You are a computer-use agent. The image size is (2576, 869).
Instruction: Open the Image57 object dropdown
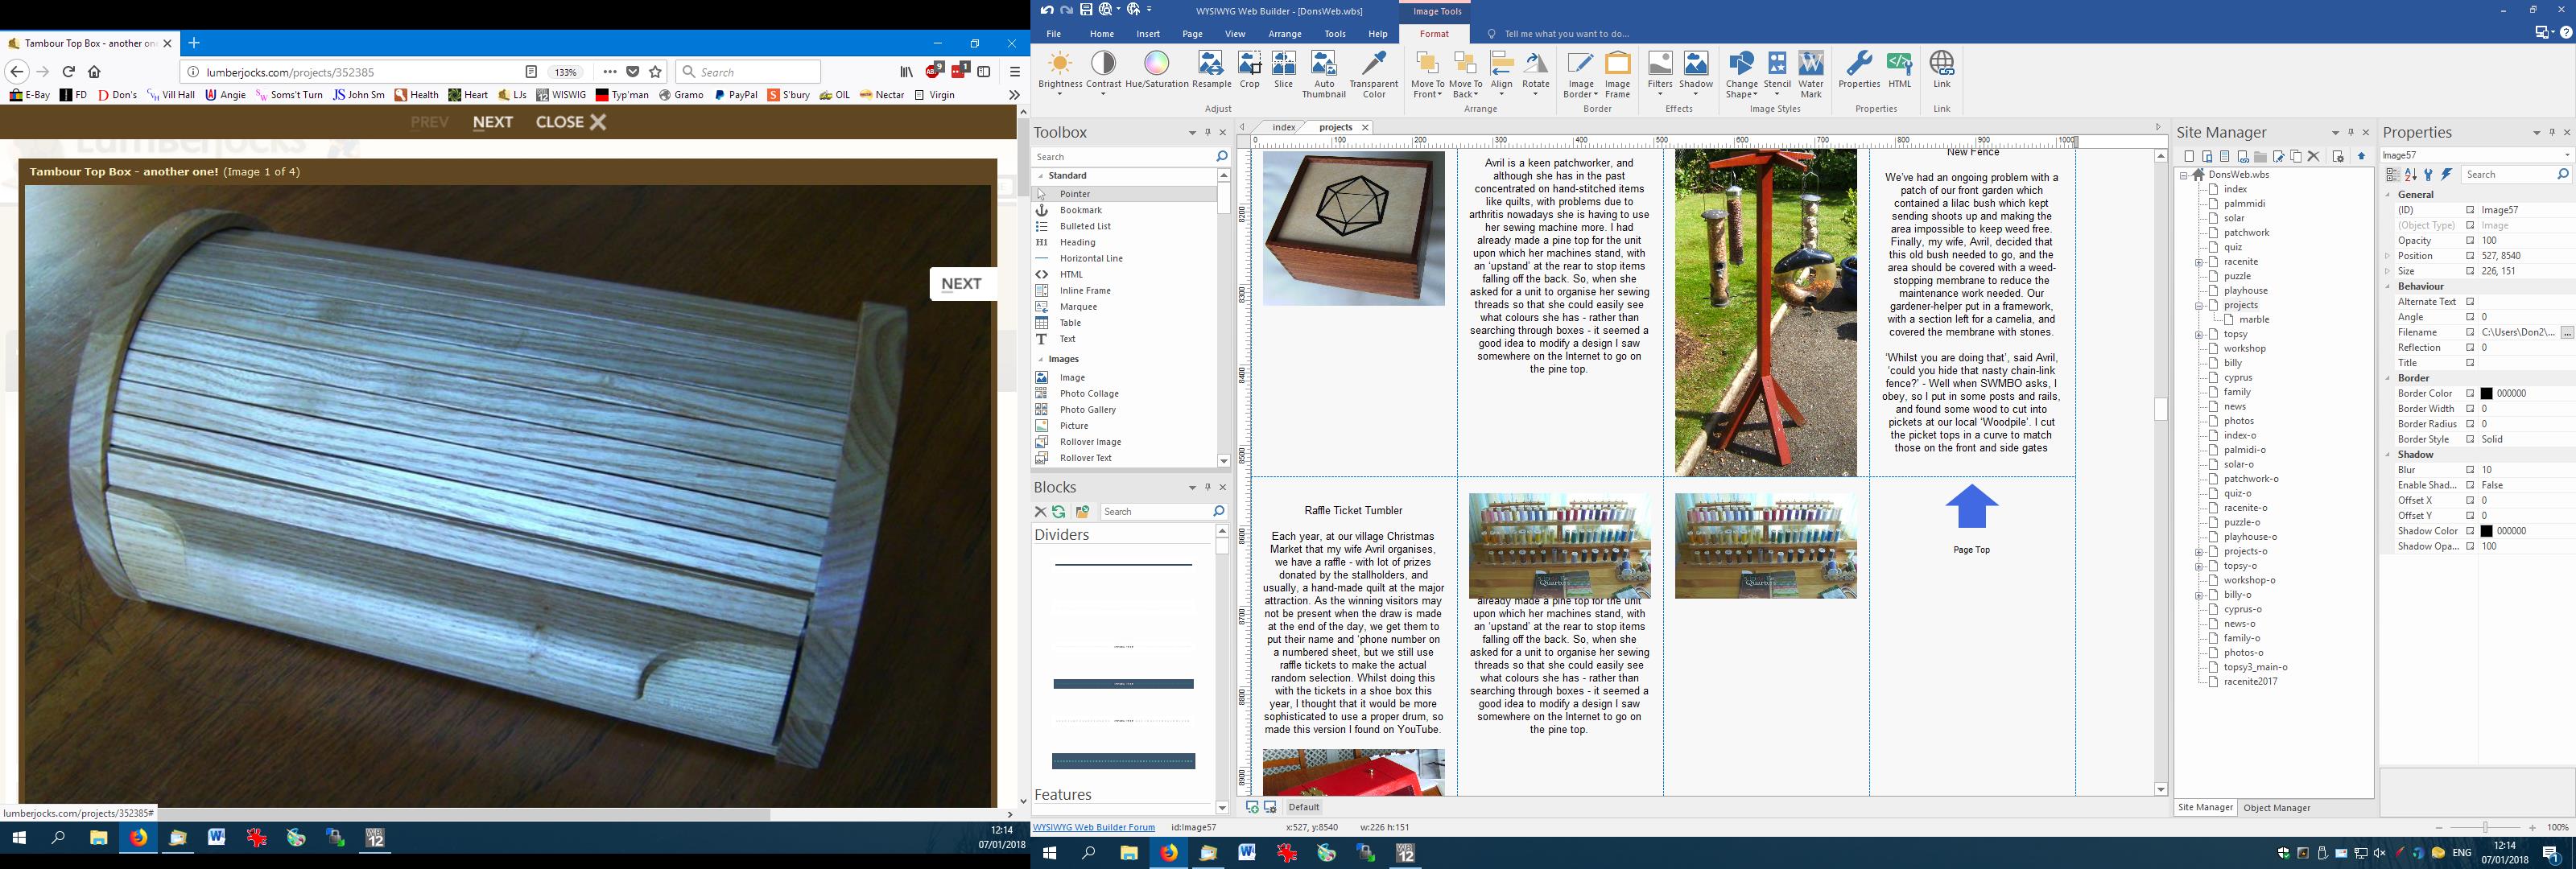(2566, 155)
